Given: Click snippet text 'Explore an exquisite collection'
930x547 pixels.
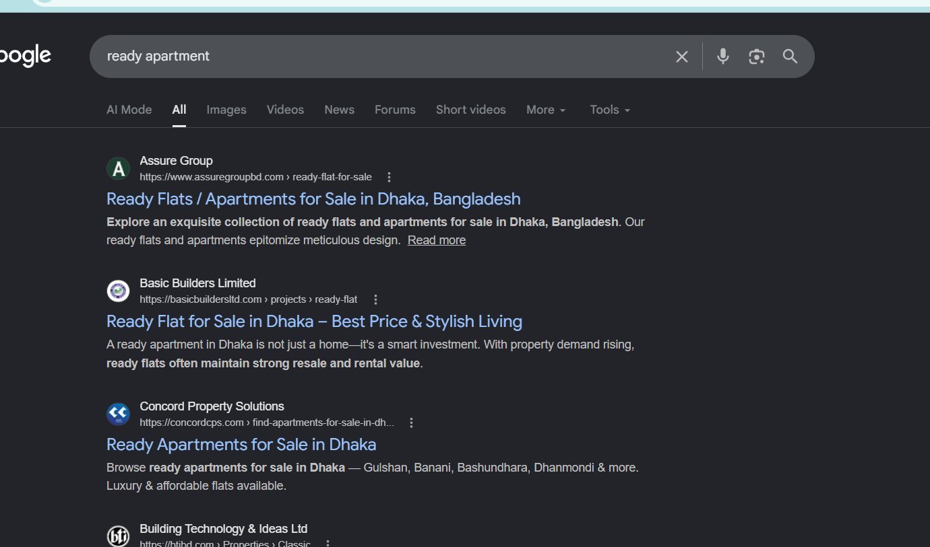Looking at the screenshot, I should coord(200,222).
